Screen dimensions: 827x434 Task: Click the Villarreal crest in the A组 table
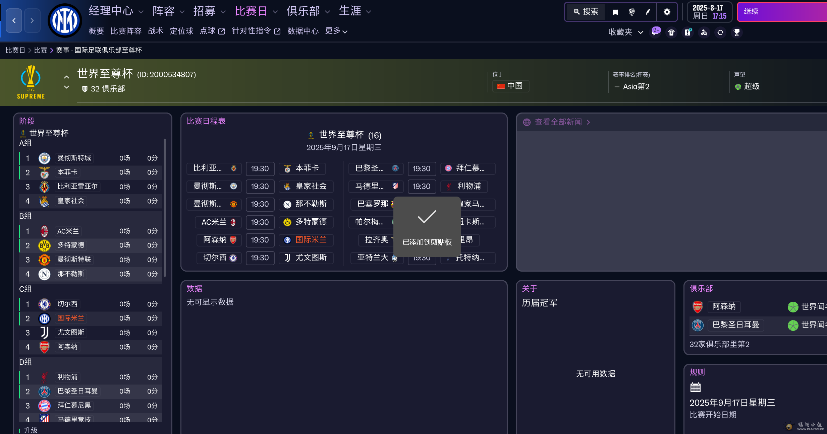[x=44, y=187]
